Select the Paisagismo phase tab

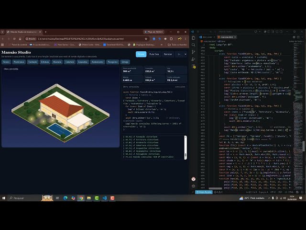[113, 62]
